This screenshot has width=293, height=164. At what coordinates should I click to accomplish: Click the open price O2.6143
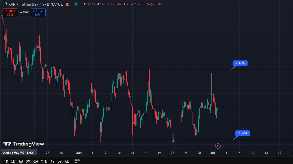[x=89, y=4]
